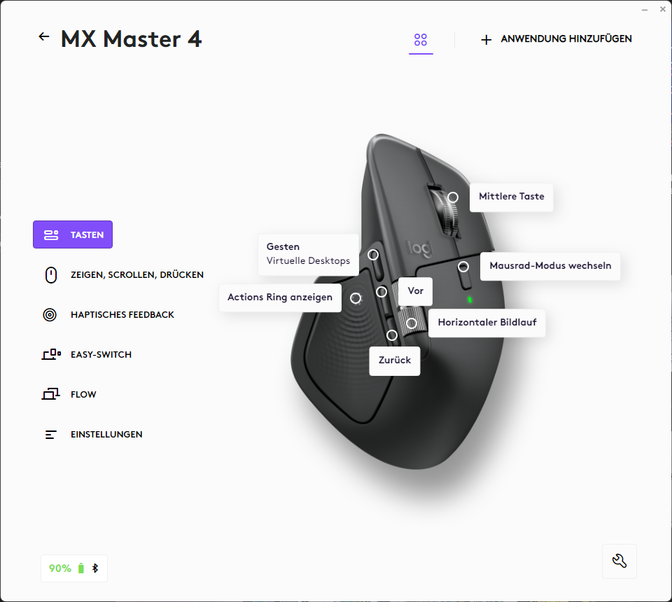Select the four-circles all applications icon
This screenshot has width=672, height=602.
[421, 40]
